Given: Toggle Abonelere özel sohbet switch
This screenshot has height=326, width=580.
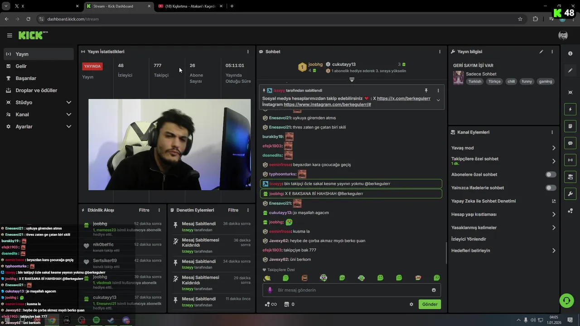Looking at the screenshot, I should (551, 174).
